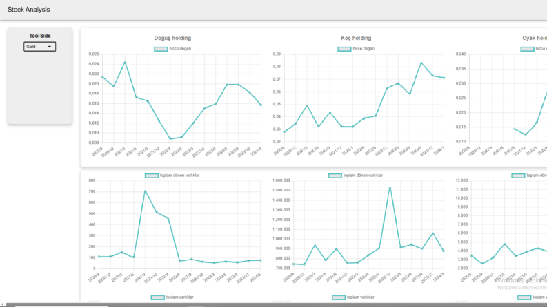547x307 pixels.
Task: Select the lowest 2022/3 point on Doğuş hisse değeri
Action: 170,138
